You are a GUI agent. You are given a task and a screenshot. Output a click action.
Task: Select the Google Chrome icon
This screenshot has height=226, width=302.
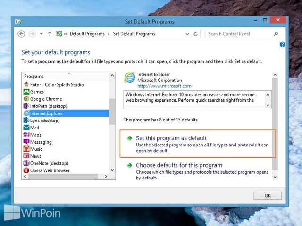click(26, 99)
